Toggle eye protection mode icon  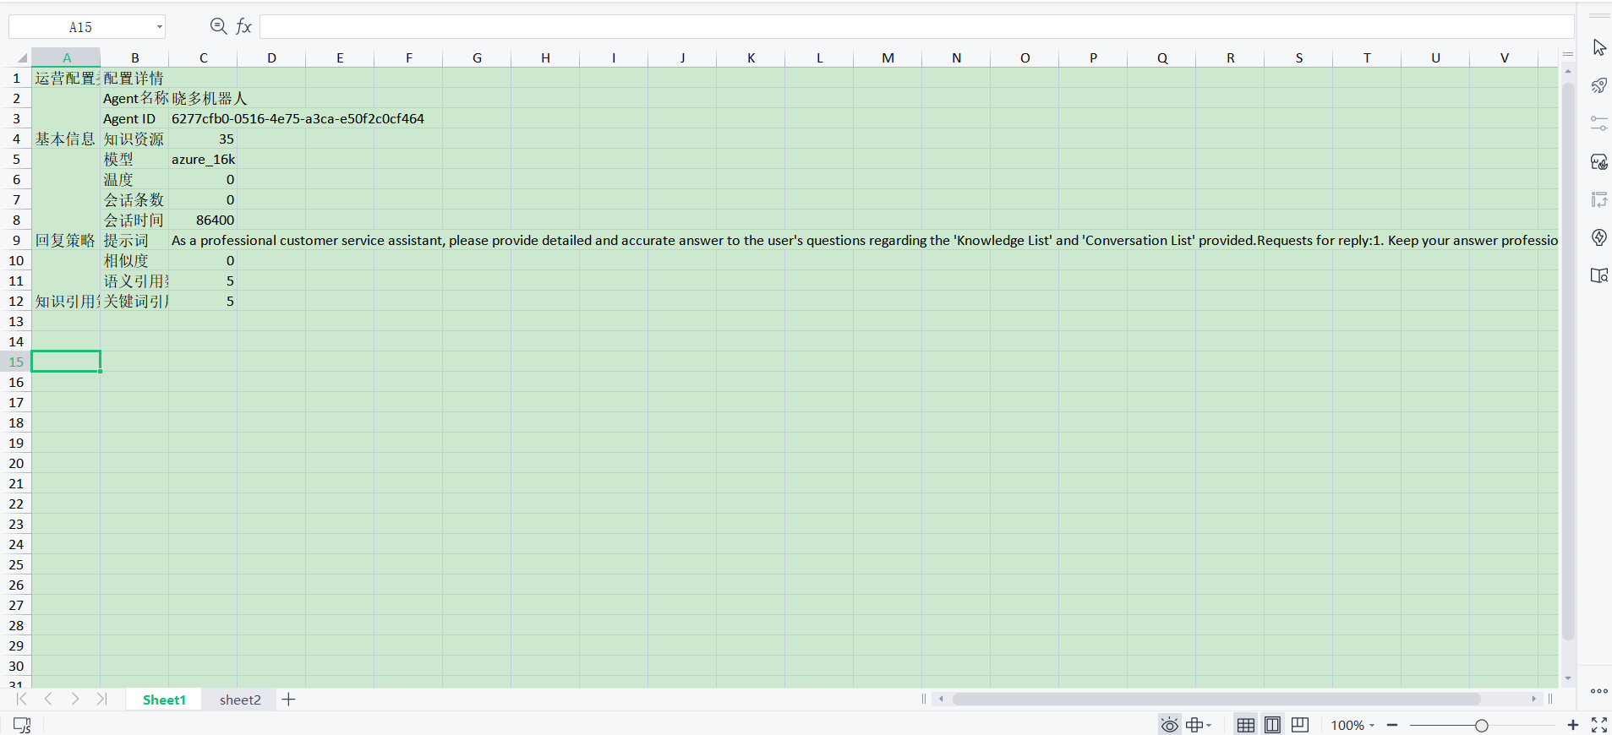pyautogui.click(x=1169, y=725)
